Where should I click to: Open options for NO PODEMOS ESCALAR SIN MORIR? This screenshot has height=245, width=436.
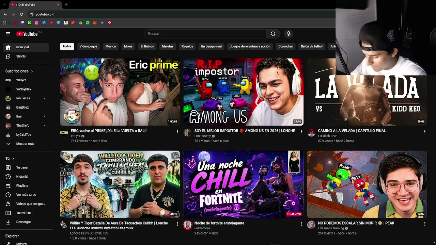point(425,224)
